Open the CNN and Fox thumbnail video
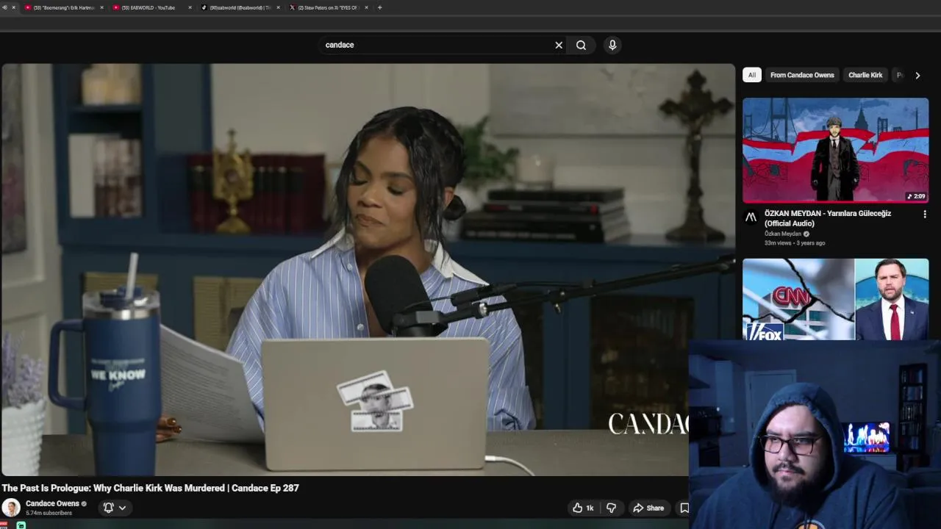This screenshot has width=941, height=529. tap(835, 299)
